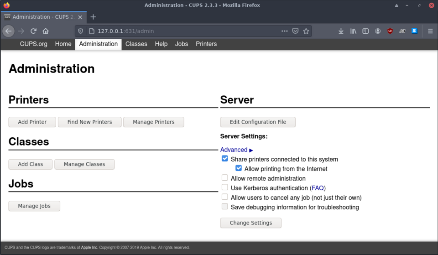Image resolution: width=438 pixels, height=255 pixels.
Task: Enable Allow remote administration
Action: pyautogui.click(x=224, y=177)
